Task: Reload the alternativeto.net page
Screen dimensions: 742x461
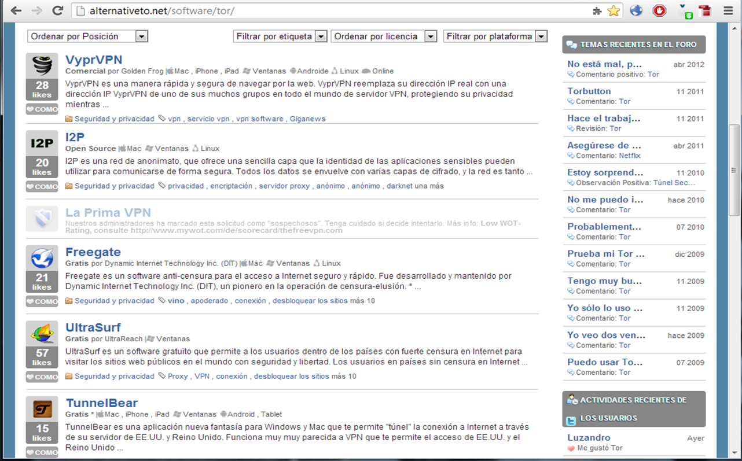Action: click(x=57, y=10)
